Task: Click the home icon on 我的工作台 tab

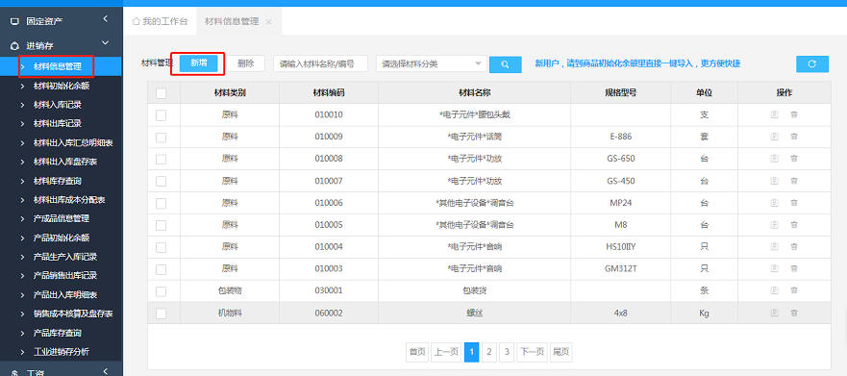Action: tap(137, 21)
